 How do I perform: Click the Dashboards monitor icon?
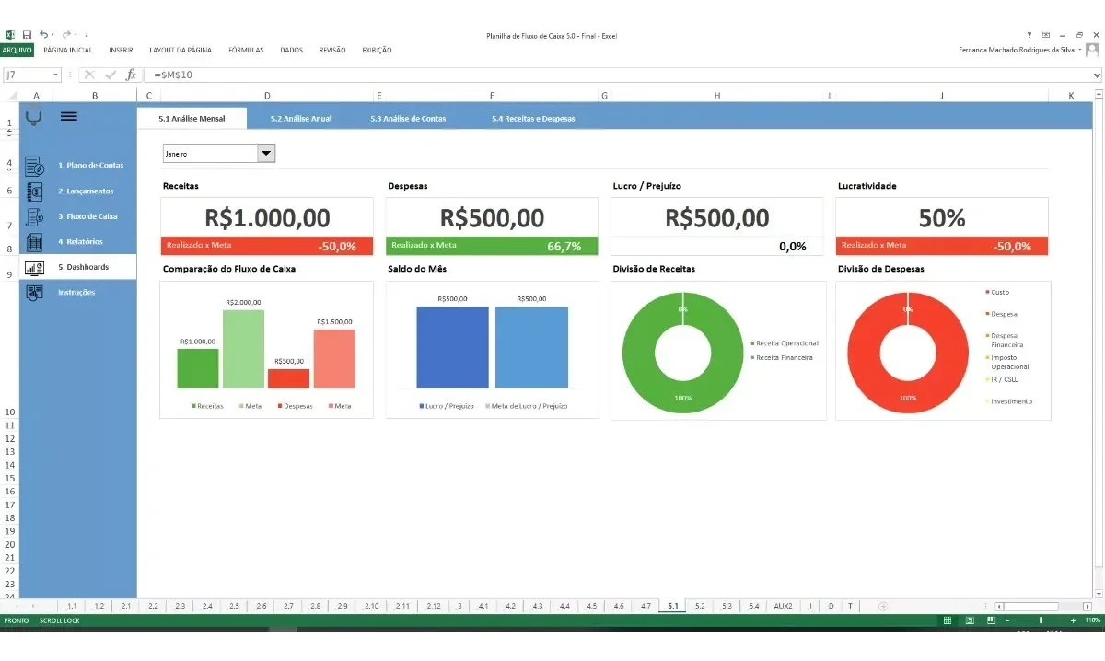click(34, 267)
